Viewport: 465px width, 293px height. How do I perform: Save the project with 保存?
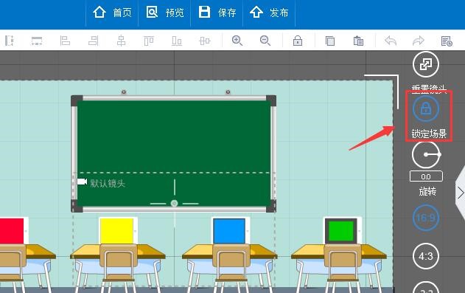click(x=217, y=13)
